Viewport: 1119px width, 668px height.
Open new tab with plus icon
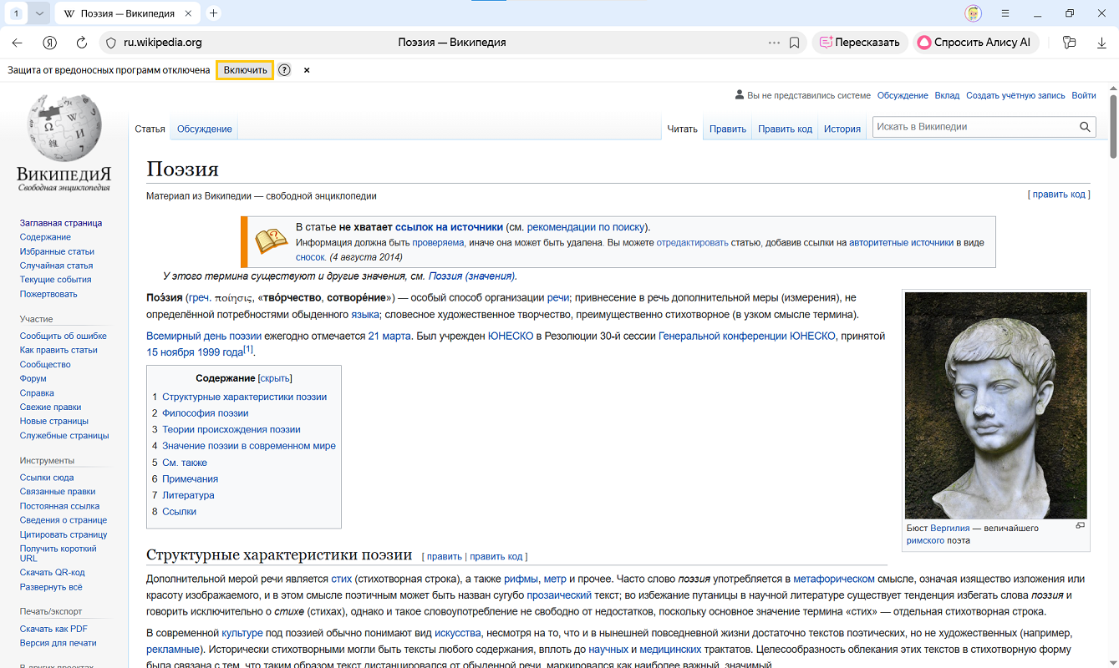[213, 13]
